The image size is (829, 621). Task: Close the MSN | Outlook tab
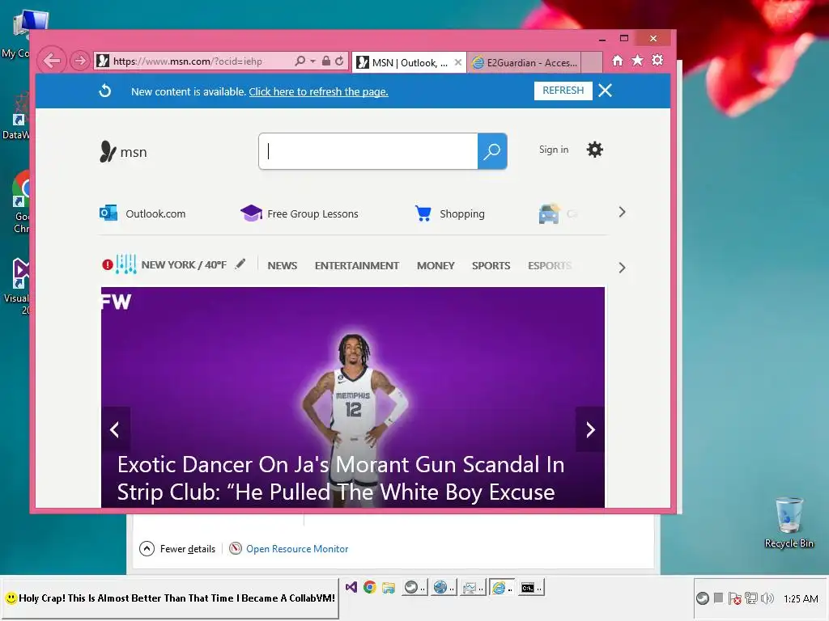point(458,62)
